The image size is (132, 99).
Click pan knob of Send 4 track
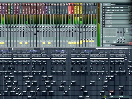[93, 27]
